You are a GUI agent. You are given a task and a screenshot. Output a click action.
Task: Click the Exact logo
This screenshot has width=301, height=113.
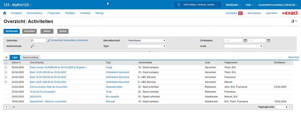[290, 13]
